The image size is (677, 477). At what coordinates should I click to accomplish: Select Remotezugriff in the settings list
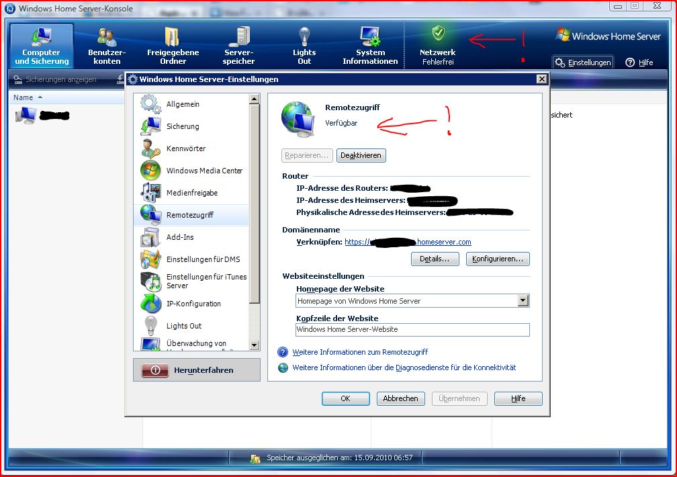tap(191, 215)
